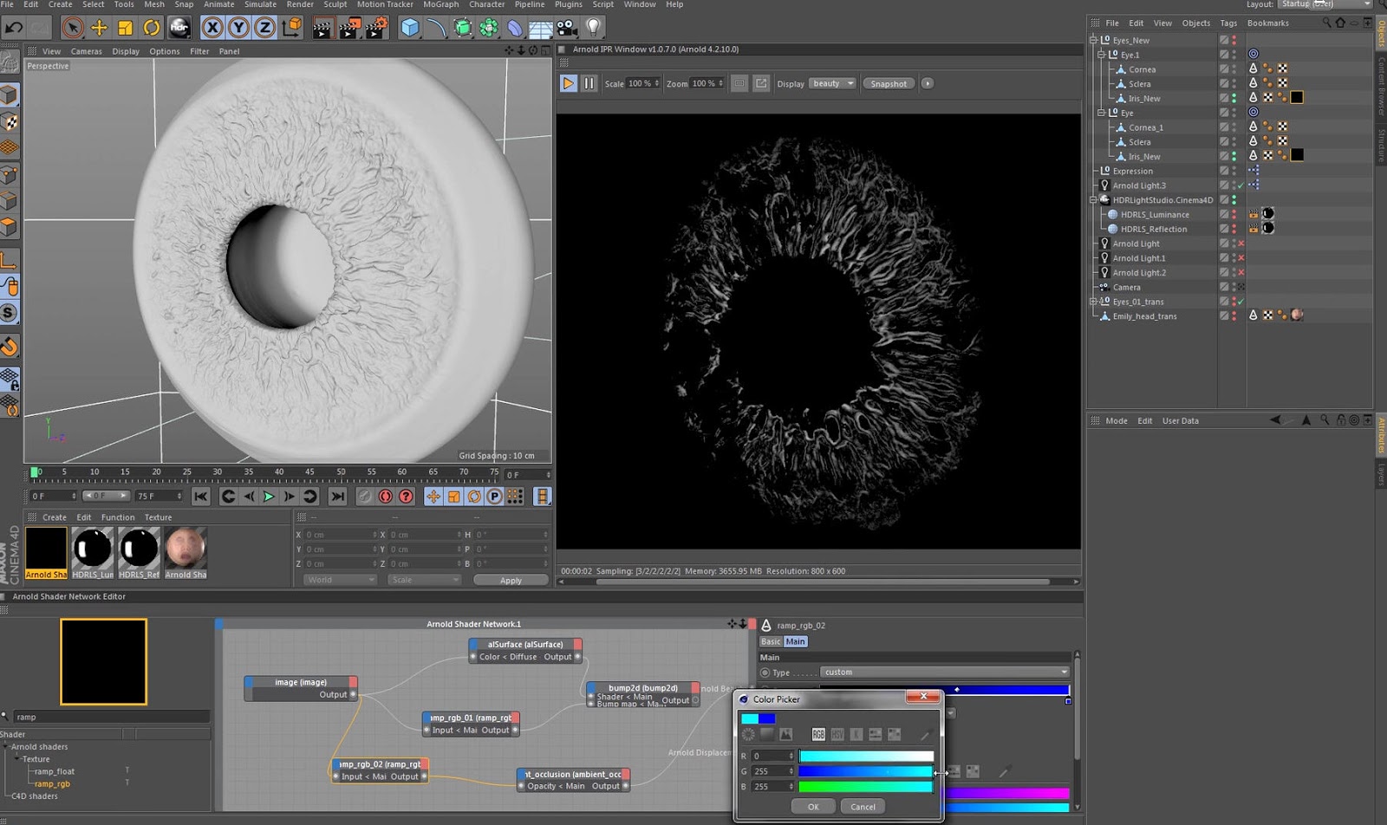Viewport: 1387px width, 825px height.
Task: Toggle enable checkmark for Arnold Light.3
Action: [1240, 185]
